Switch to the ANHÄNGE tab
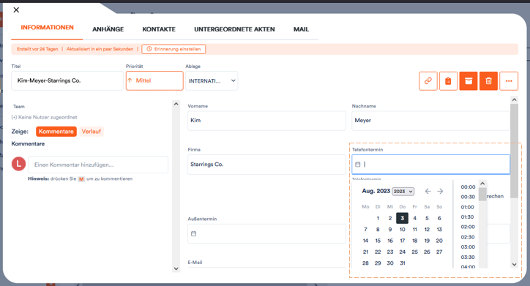530x286 pixels. [108, 29]
